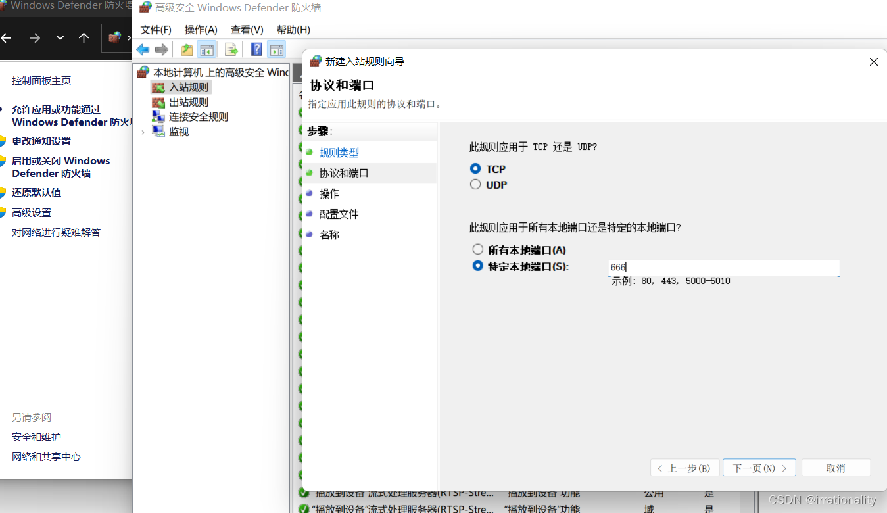Select the UDP radio button

[x=475, y=184]
